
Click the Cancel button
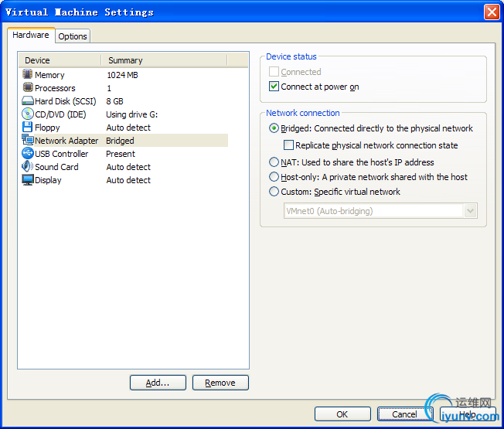pyautogui.click(x=405, y=414)
